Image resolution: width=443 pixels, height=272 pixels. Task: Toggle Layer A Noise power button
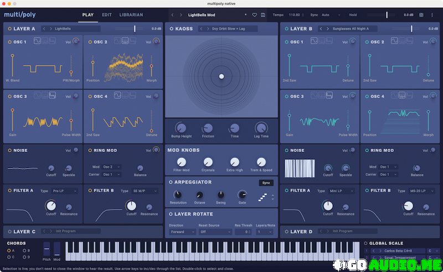tap(9, 150)
